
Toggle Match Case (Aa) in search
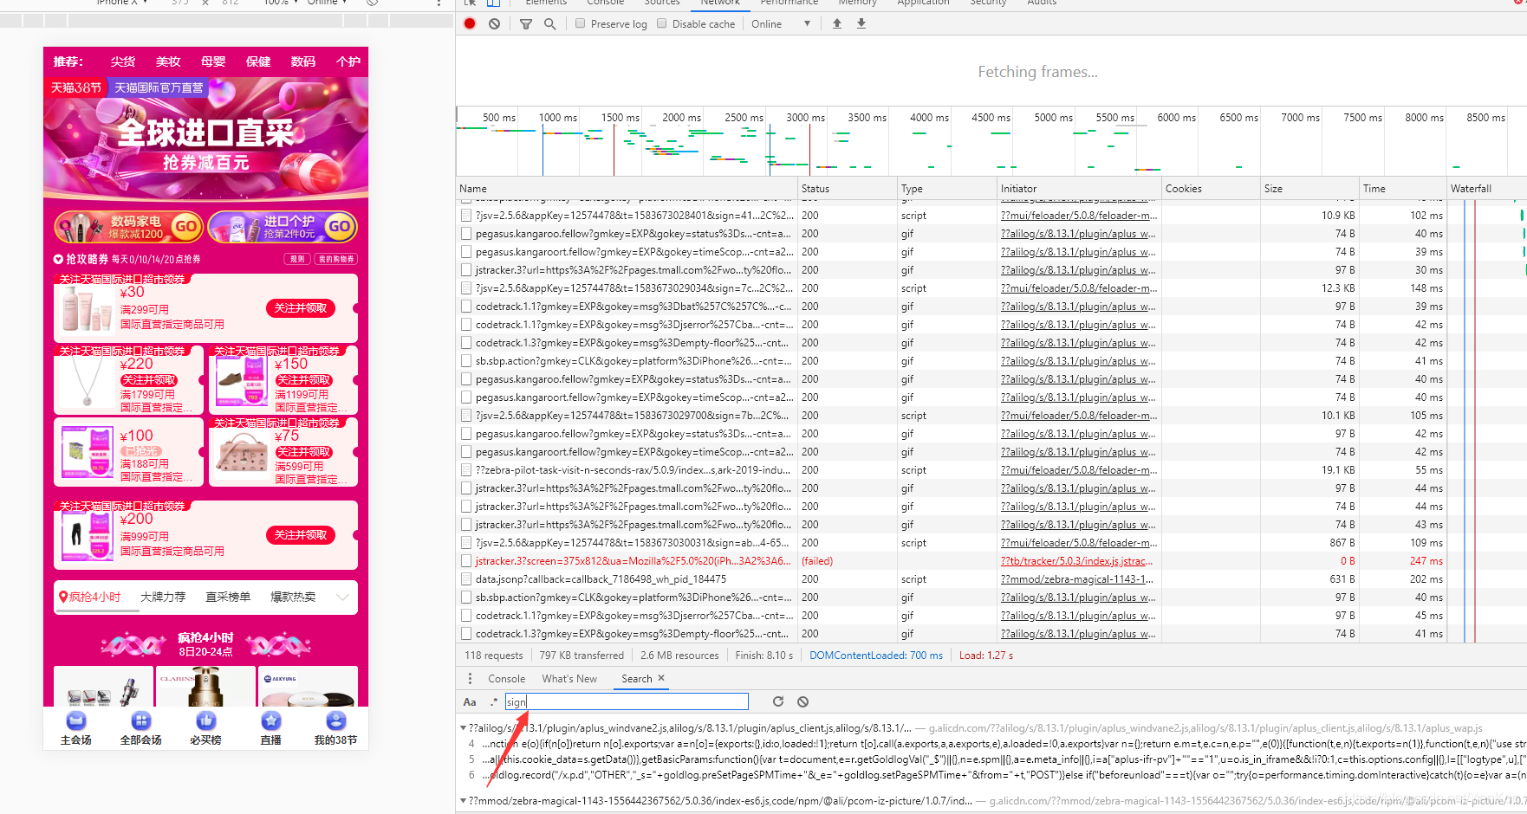click(x=470, y=702)
